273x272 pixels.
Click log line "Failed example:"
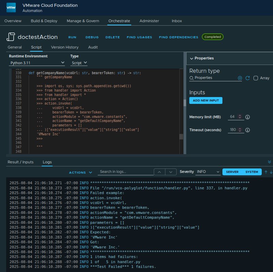[107, 193]
